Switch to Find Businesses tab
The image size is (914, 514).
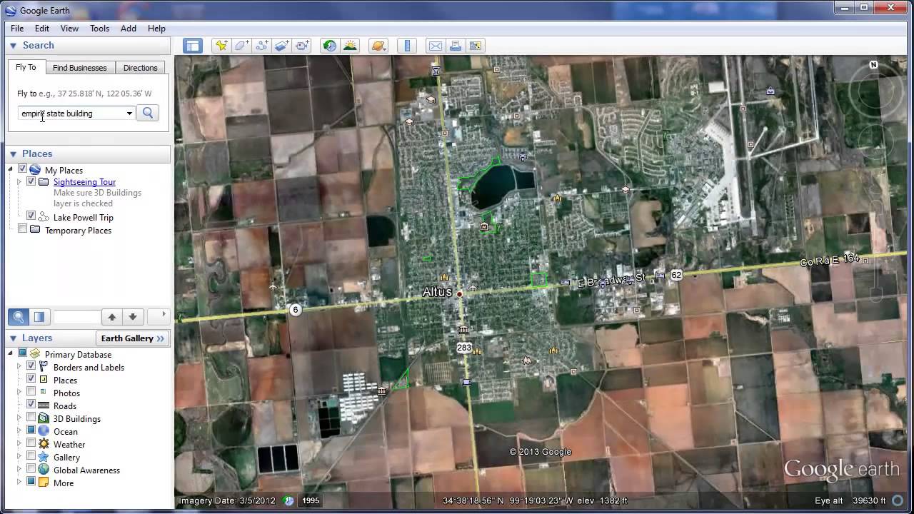(x=79, y=68)
